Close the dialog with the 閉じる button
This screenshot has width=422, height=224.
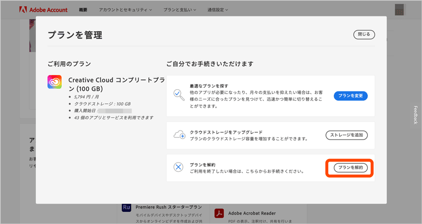pyautogui.click(x=364, y=34)
